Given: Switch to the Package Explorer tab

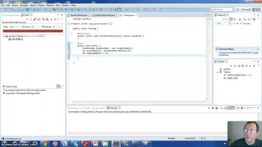Looking at the screenshot, I should pos(11,15).
